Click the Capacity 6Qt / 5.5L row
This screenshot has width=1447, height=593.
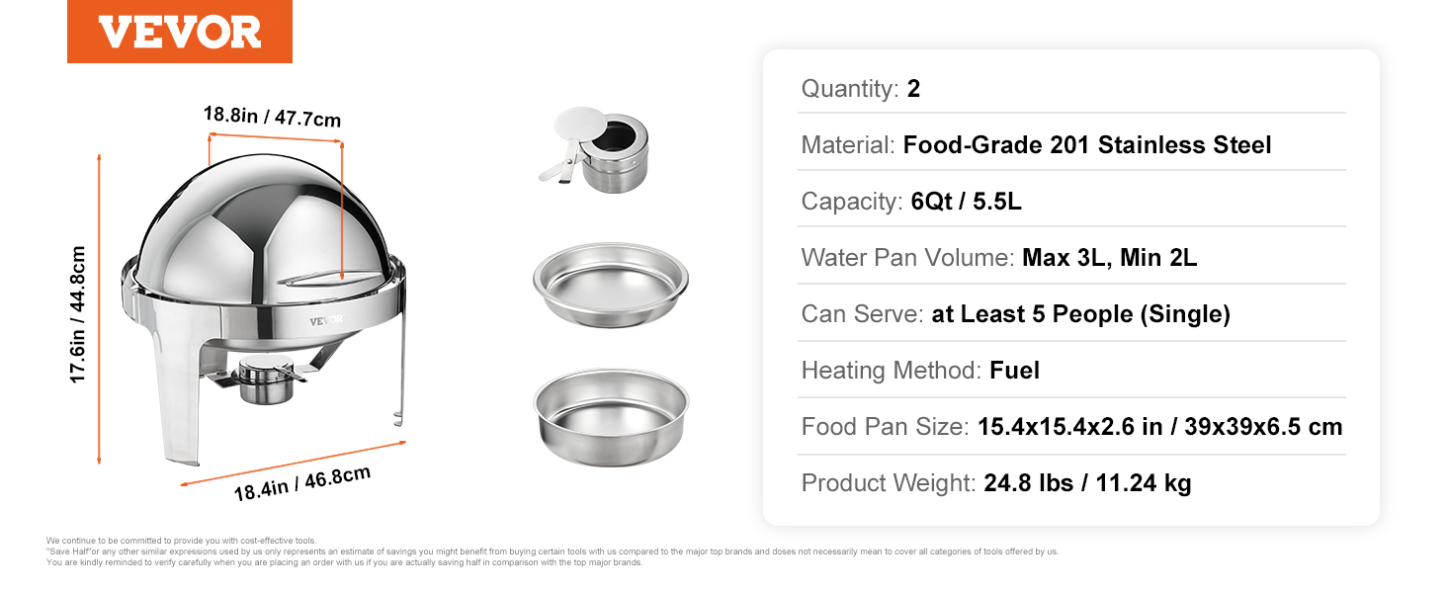pos(1071,202)
